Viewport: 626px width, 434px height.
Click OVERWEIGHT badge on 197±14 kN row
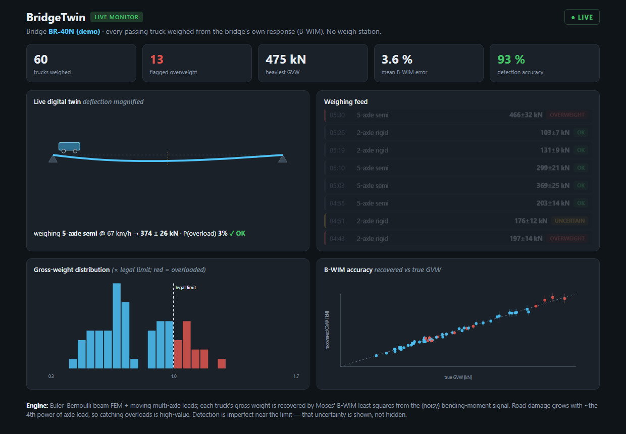567,239
